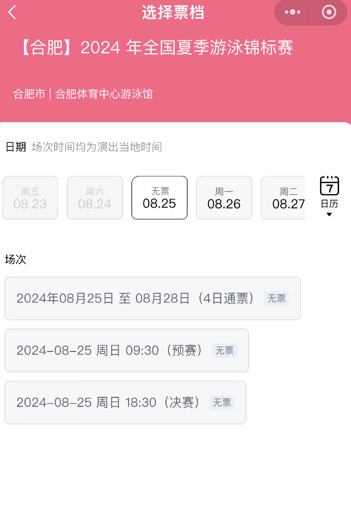
Task: Select the 09:30 预赛 session card
Action: pos(126,350)
